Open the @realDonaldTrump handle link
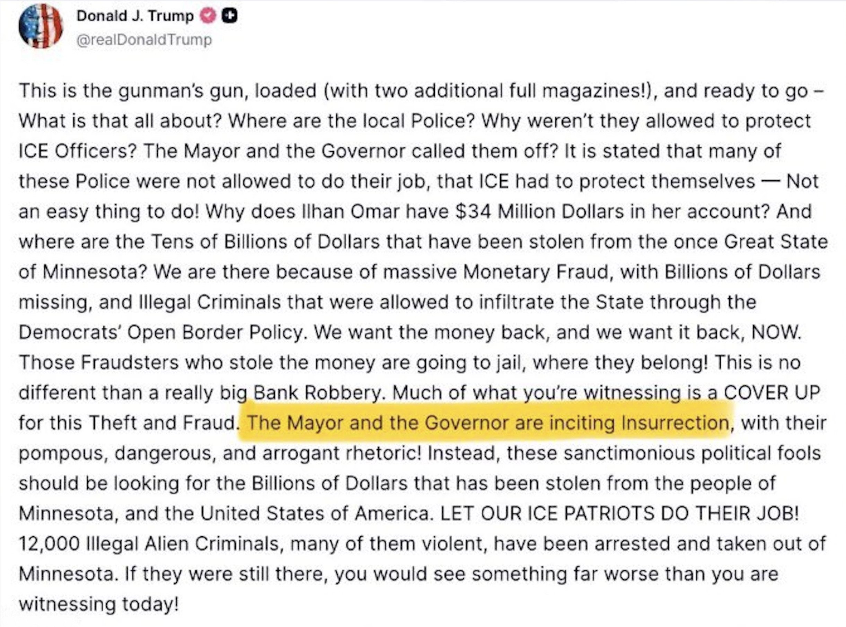Image resolution: width=846 pixels, height=627 pixels. (144, 40)
